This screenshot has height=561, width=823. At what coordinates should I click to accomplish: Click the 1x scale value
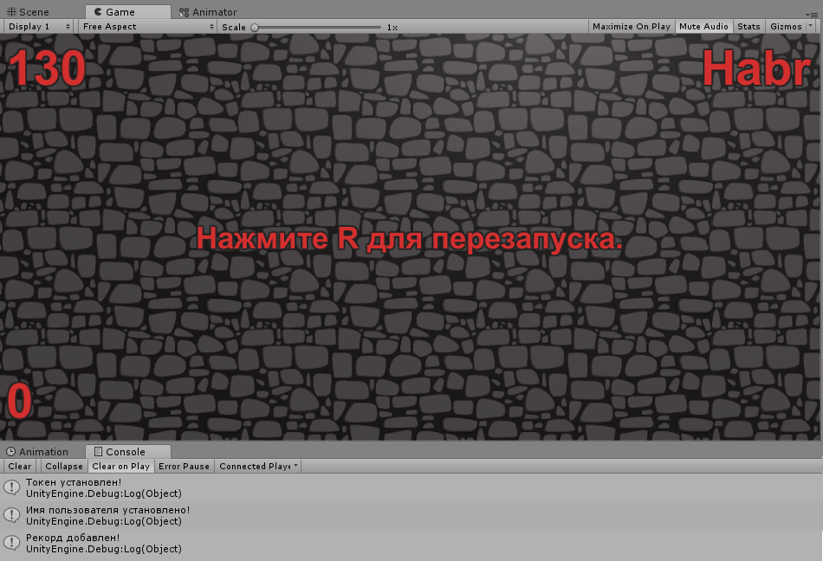click(x=392, y=27)
